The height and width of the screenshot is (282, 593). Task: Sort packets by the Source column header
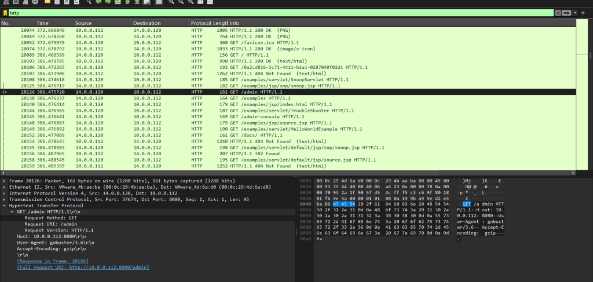coord(83,23)
